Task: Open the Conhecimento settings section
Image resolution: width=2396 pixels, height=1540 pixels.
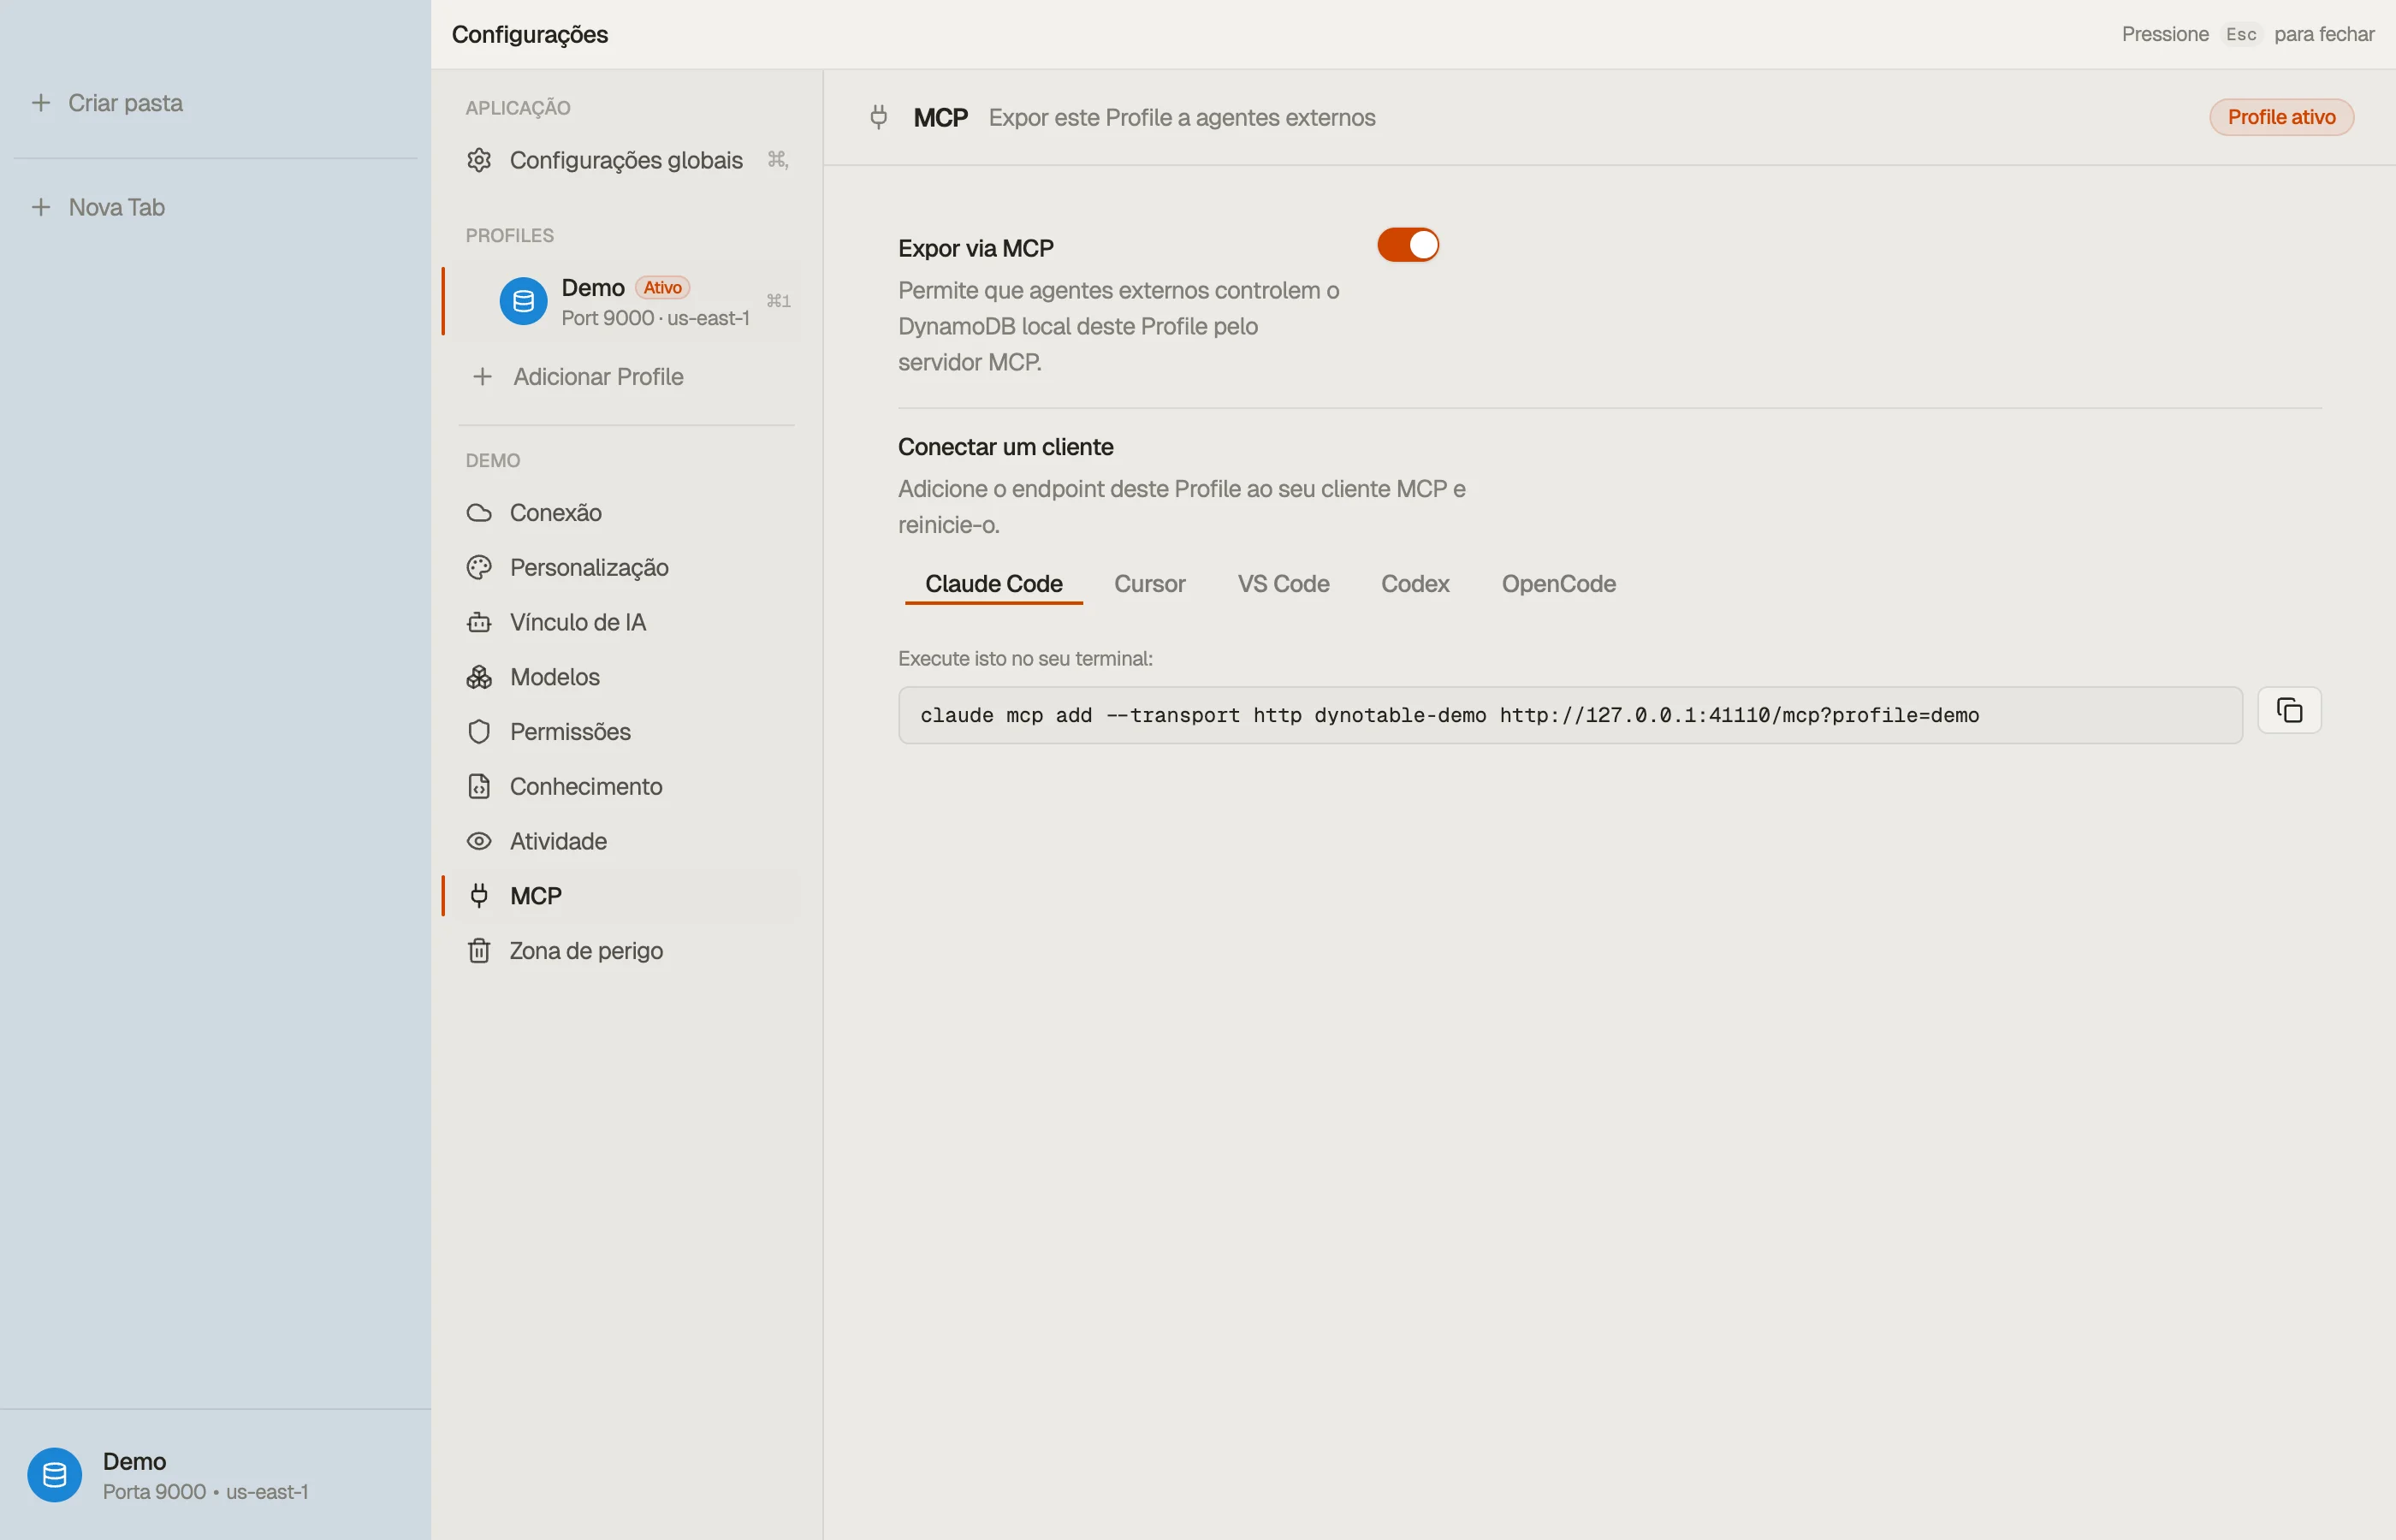Action: (x=626, y=787)
